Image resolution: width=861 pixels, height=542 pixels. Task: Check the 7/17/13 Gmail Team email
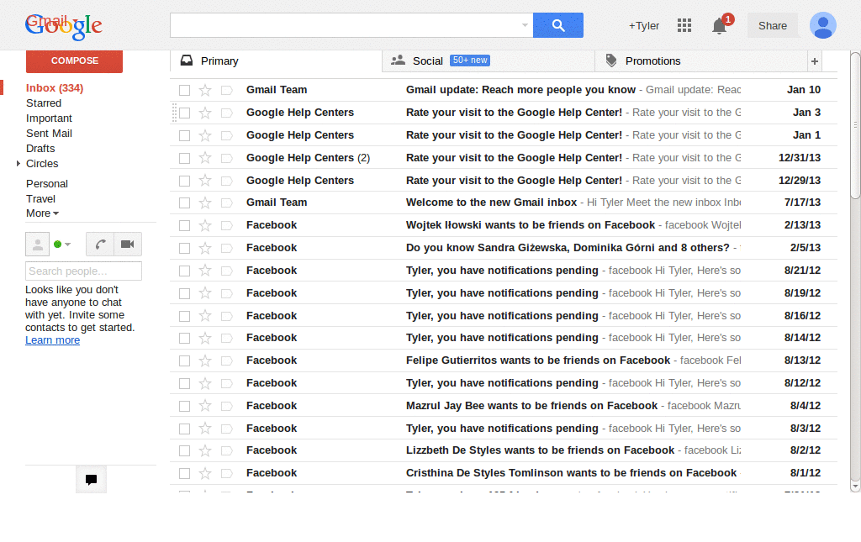coord(184,203)
